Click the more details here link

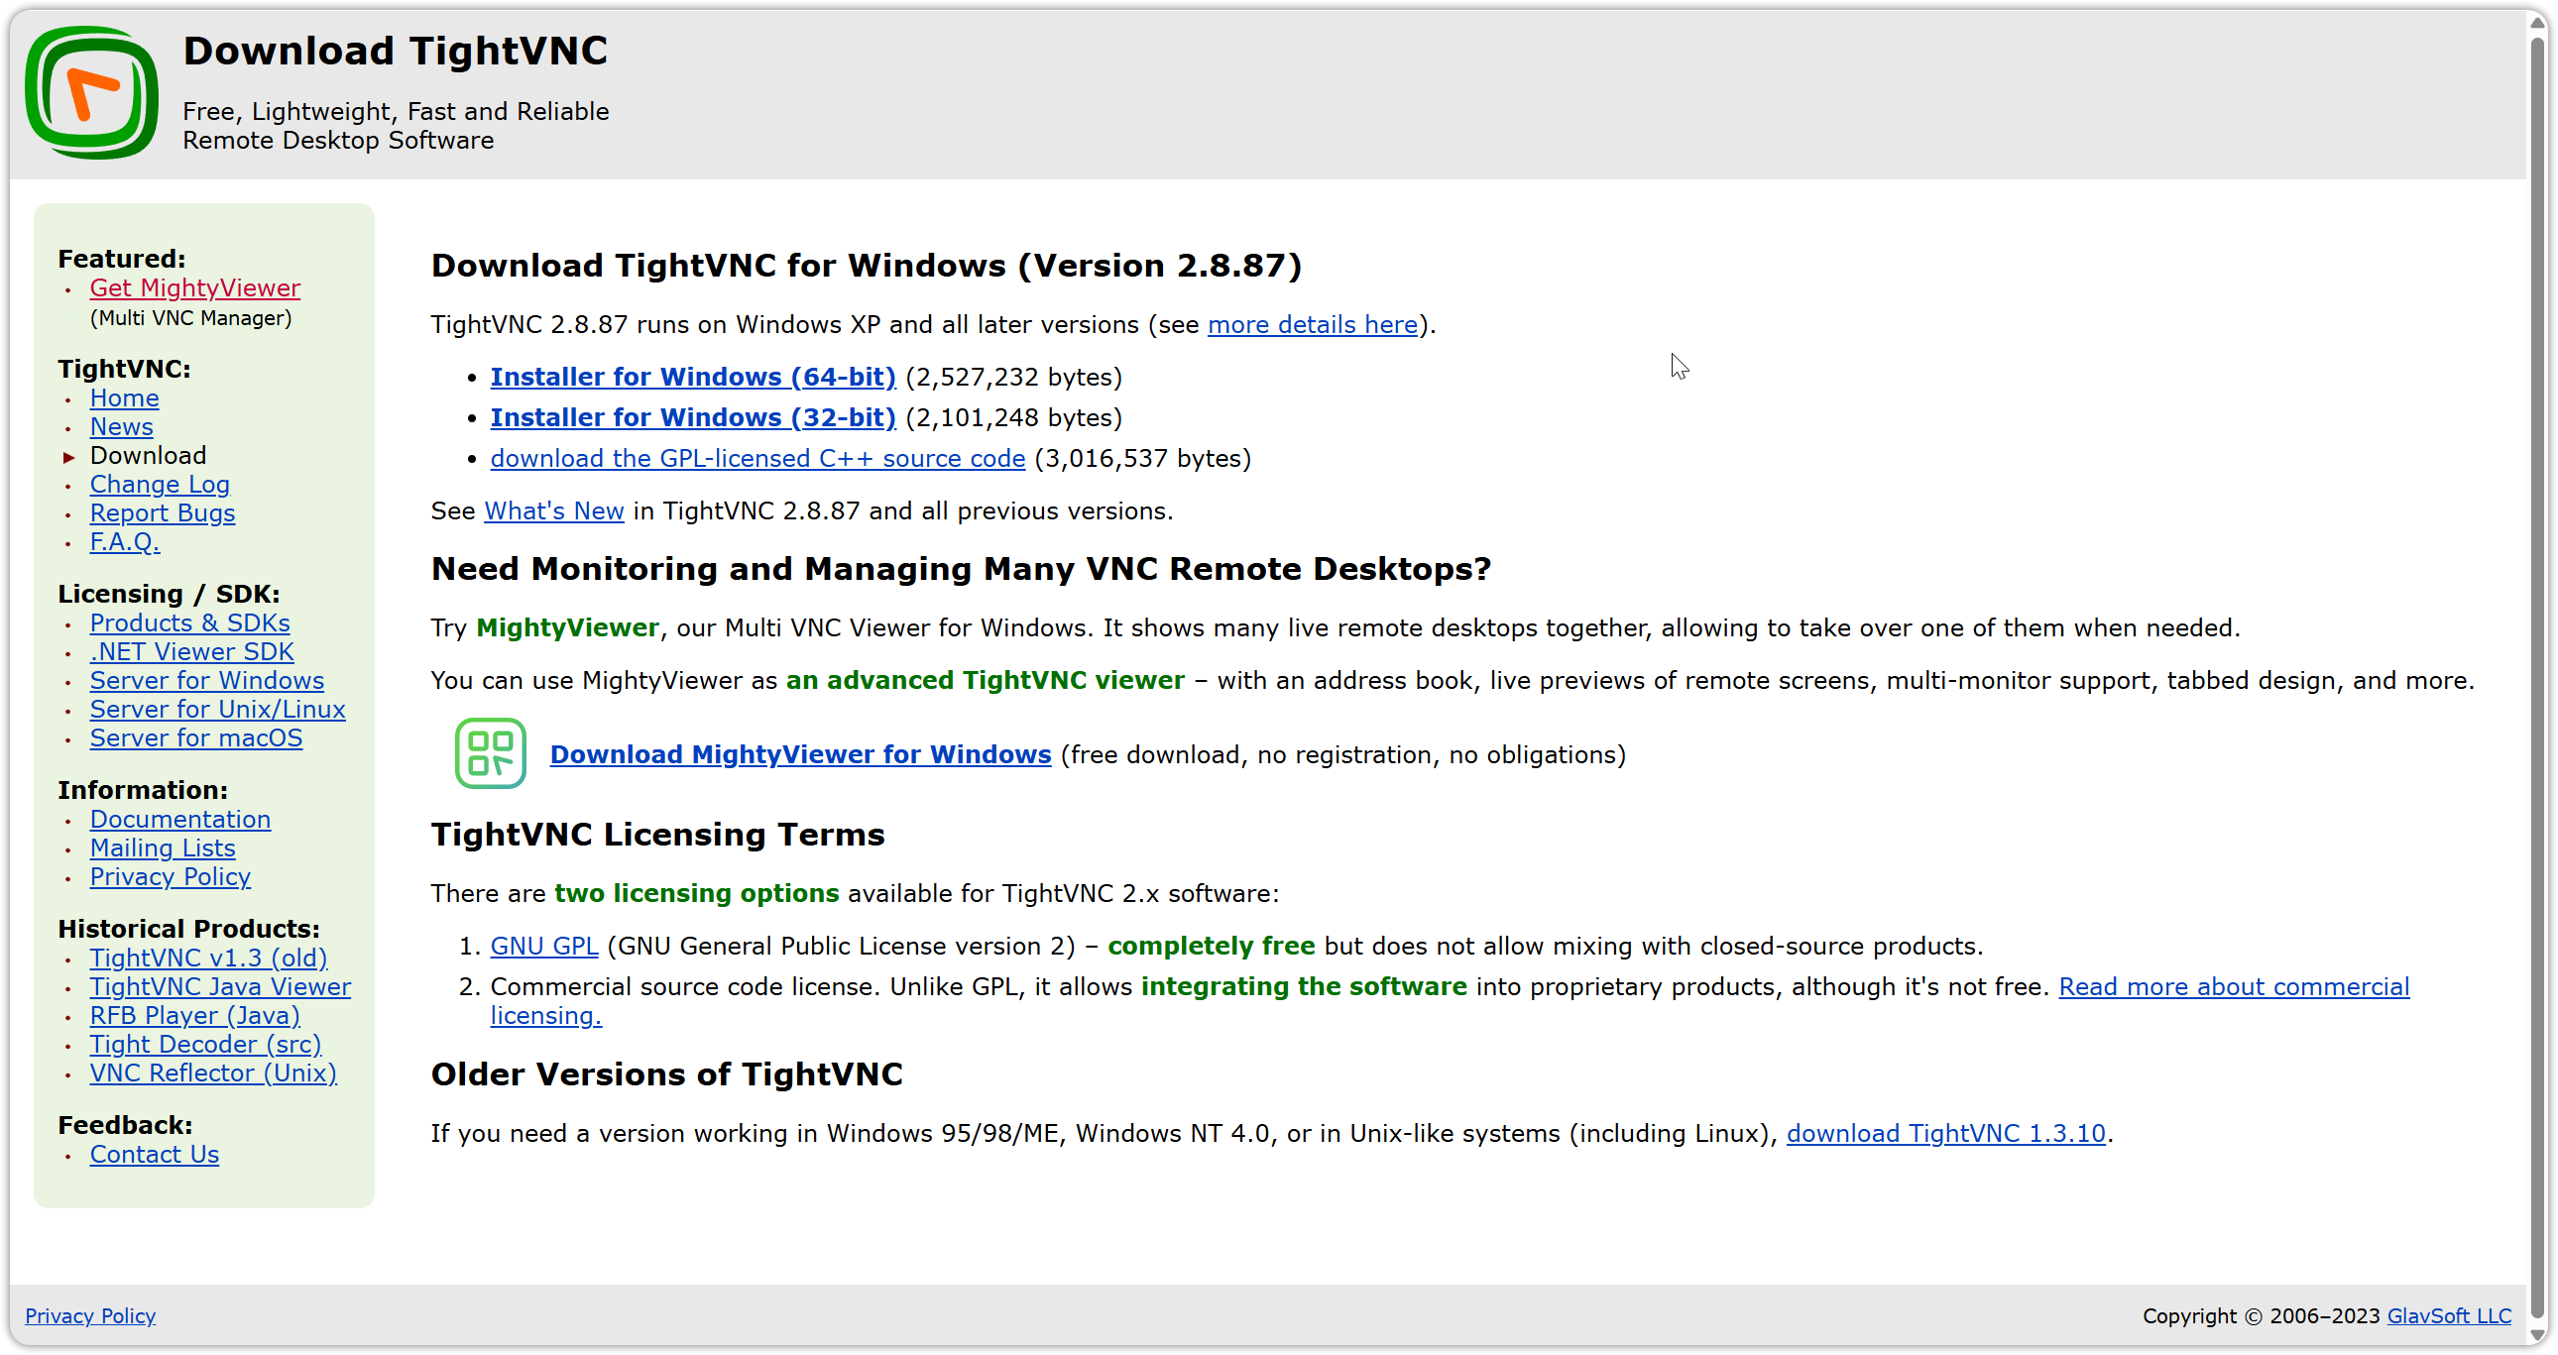pyautogui.click(x=1313, y=324)
